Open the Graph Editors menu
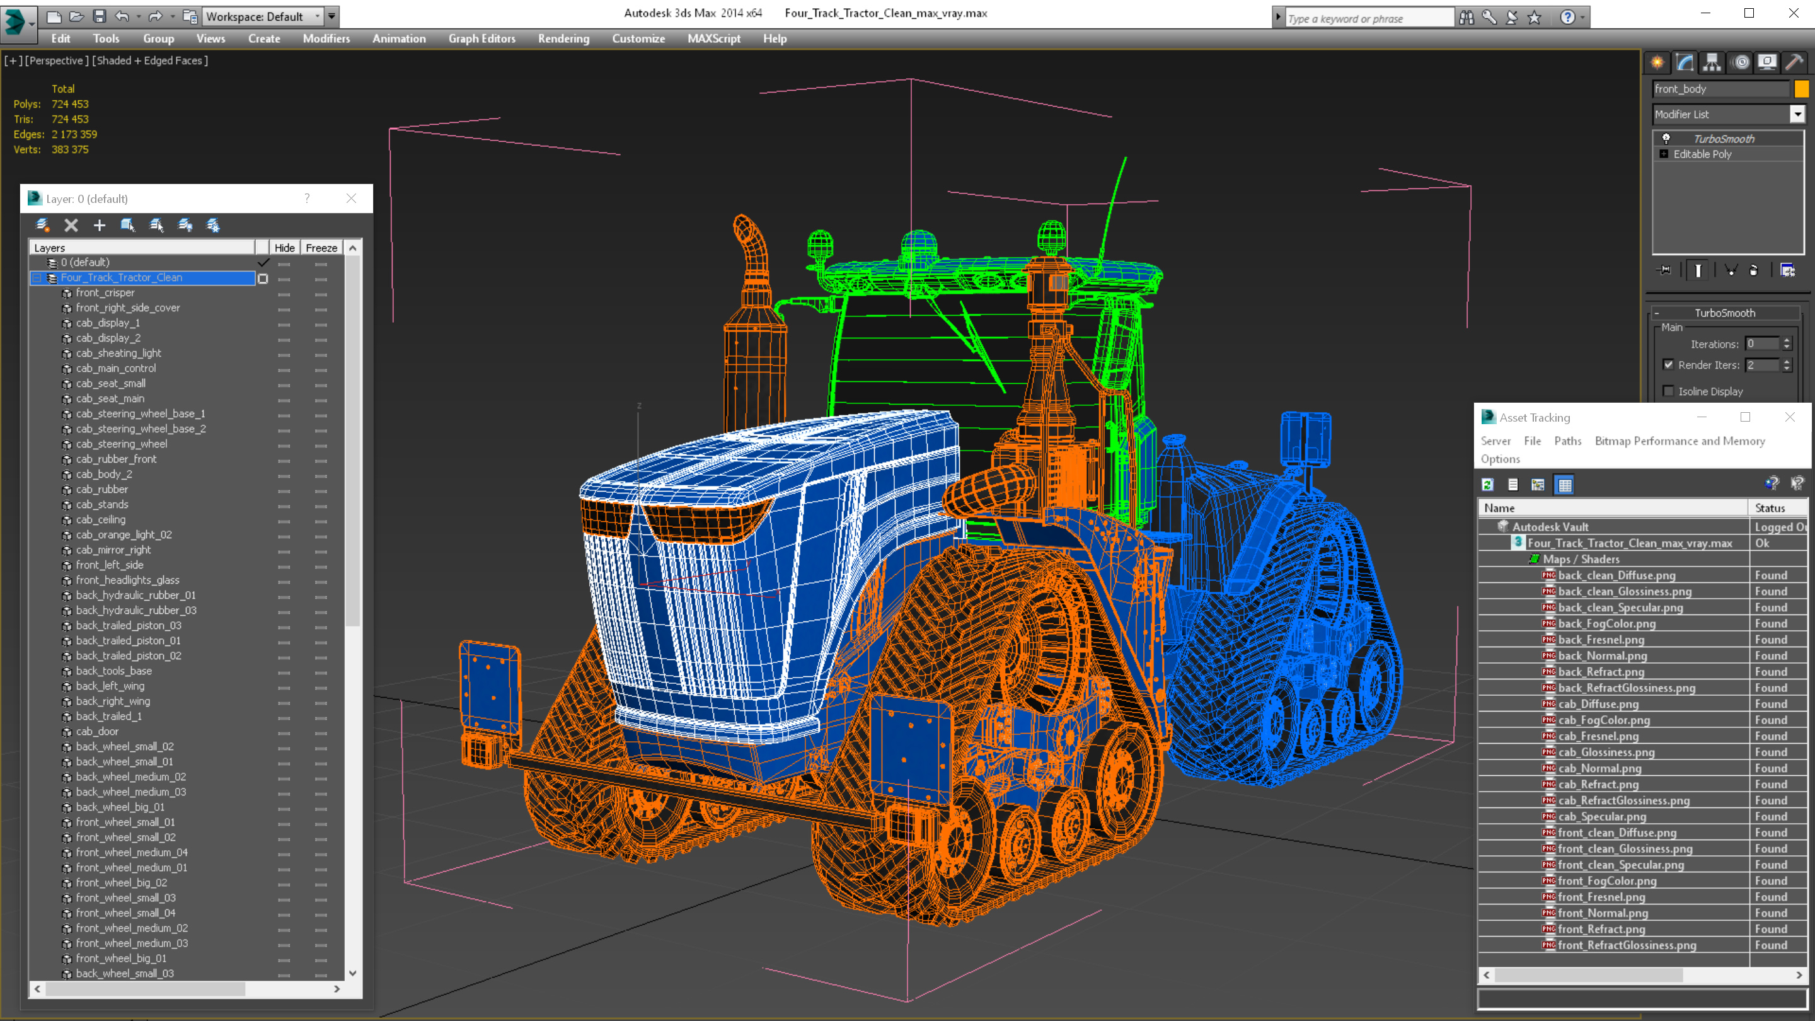This screenshot has height=1021, width=1815. coord(482,38)
